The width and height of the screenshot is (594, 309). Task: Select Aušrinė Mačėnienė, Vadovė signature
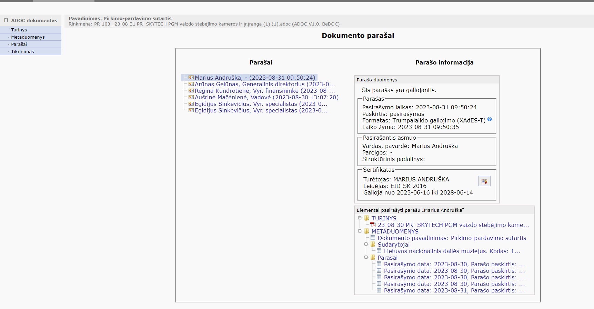point(266,97)
